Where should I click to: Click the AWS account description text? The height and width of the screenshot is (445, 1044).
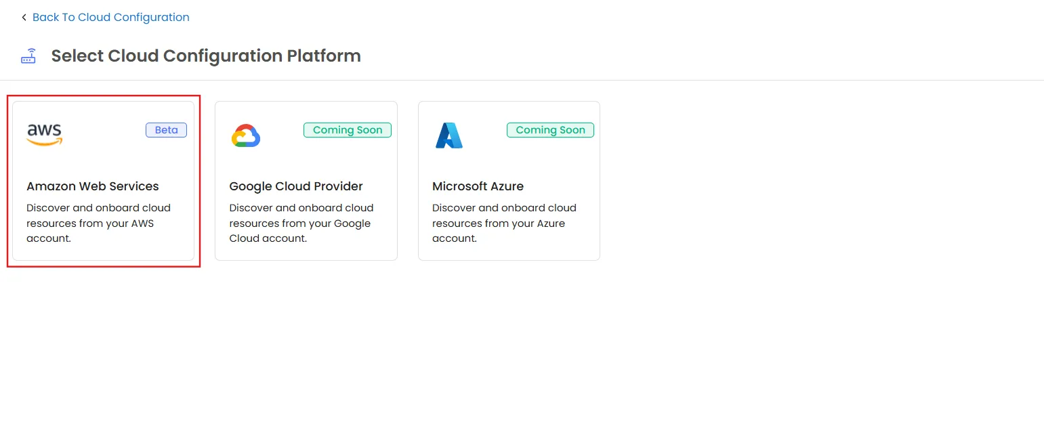pos(98,224)
